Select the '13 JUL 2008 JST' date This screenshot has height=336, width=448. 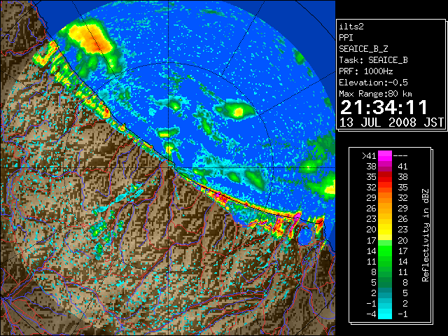point(391,122)
